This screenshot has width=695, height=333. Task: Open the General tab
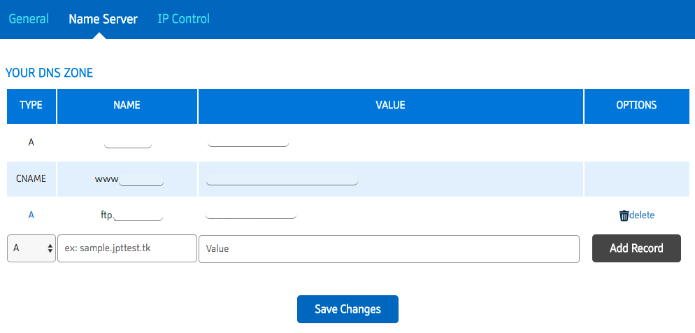[x=29, y=19]
